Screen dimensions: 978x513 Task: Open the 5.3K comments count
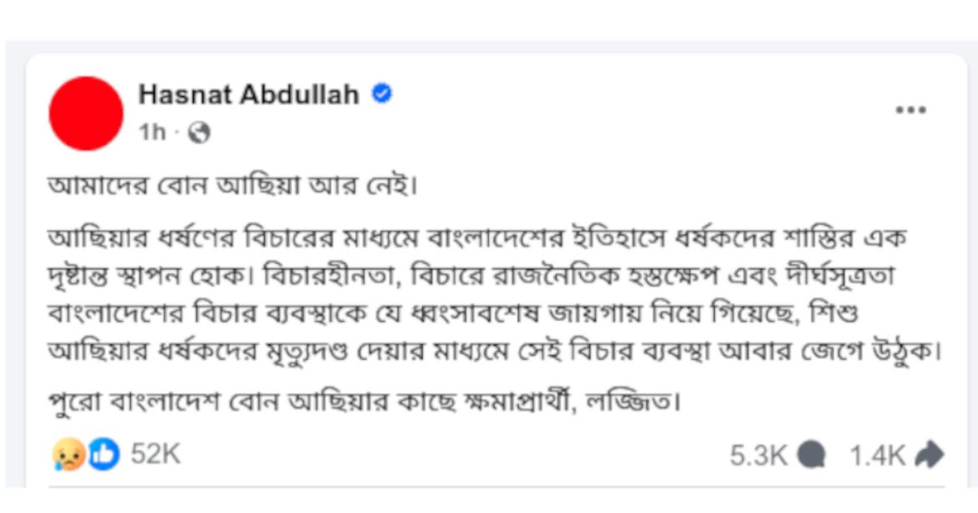[758, 455]
